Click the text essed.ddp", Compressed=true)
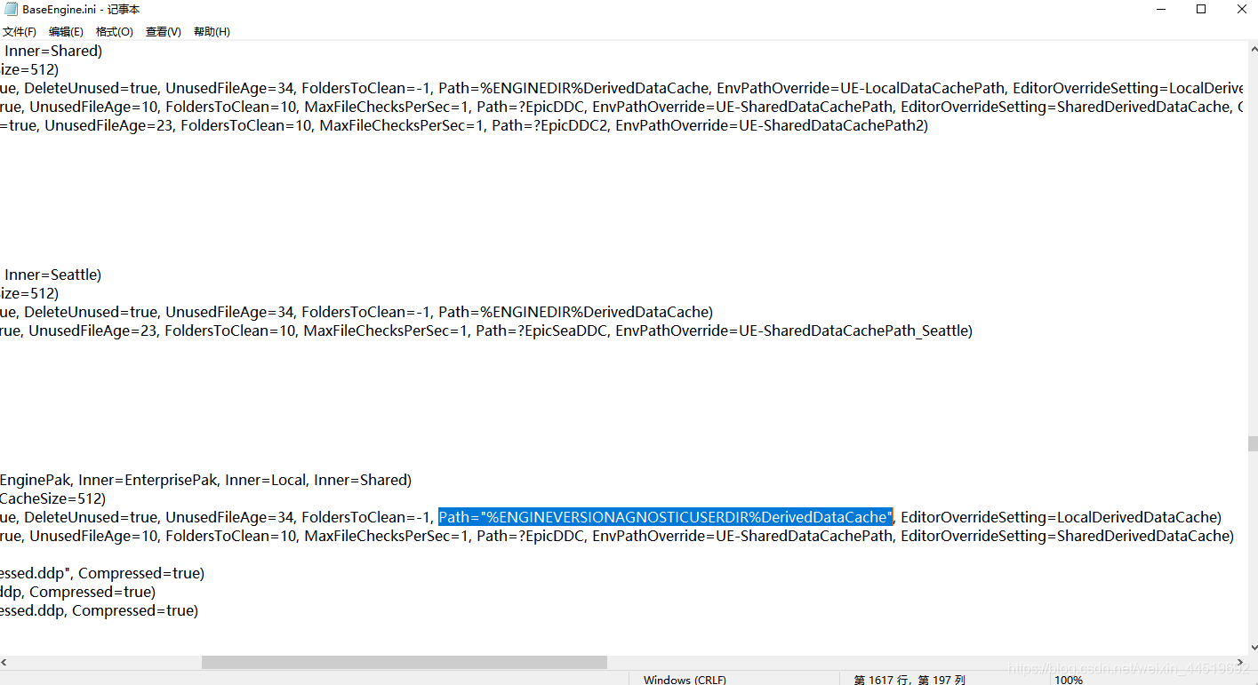Viewport: 1258px width, 685px height. coord(102,573)
